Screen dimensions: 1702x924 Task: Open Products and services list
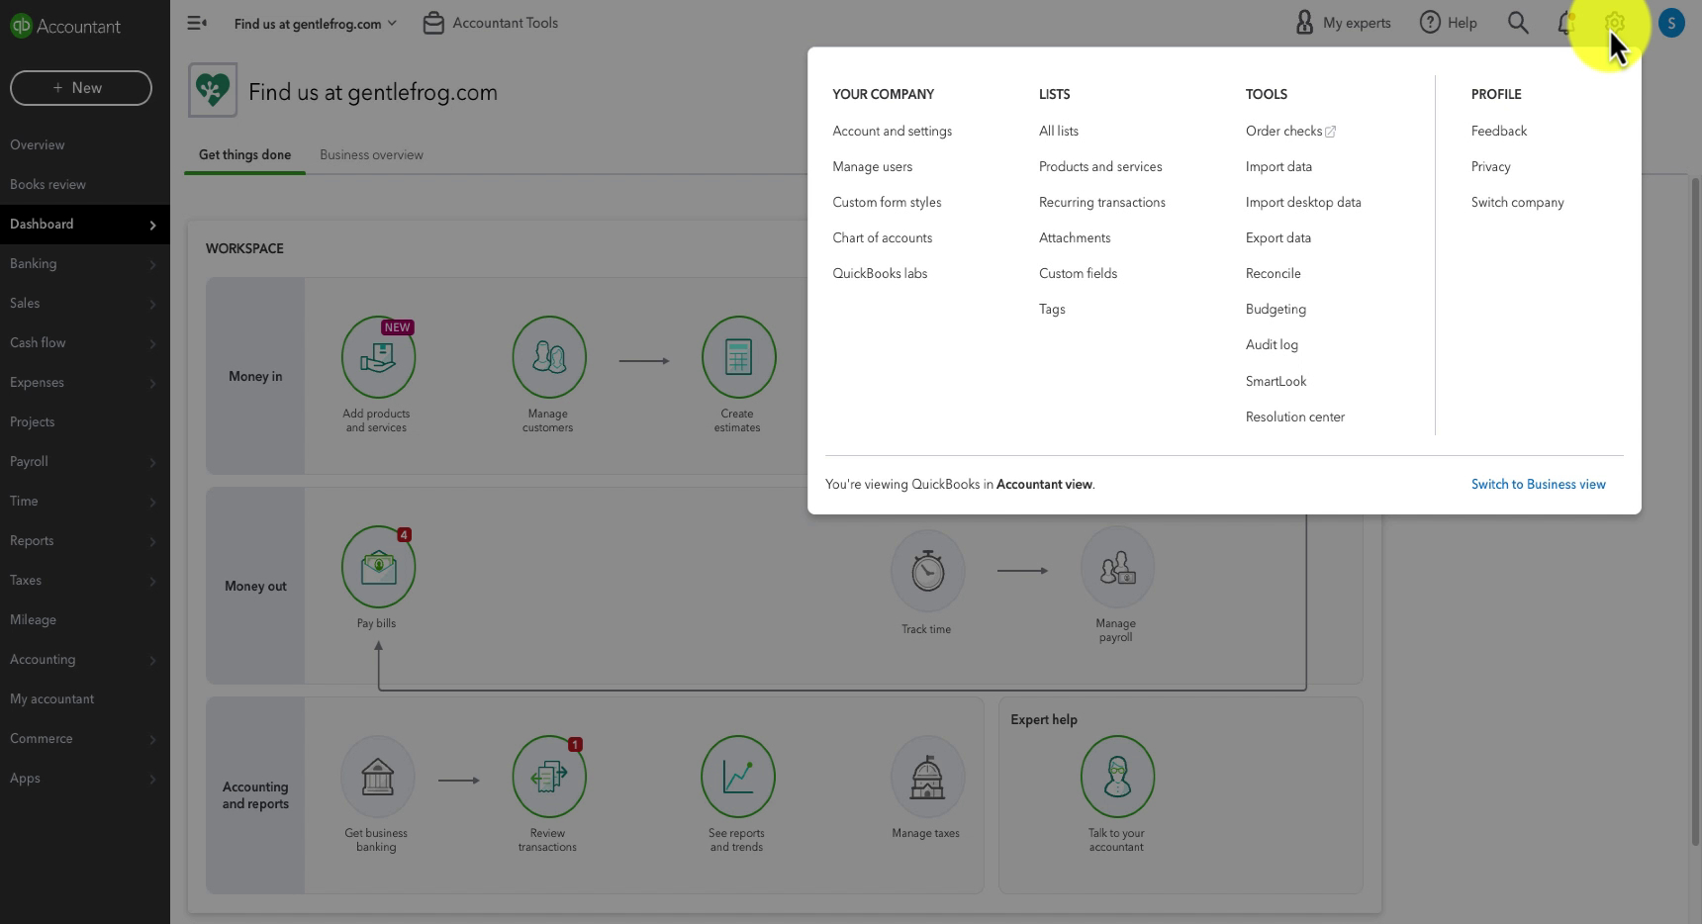(x=1100, y=166)
